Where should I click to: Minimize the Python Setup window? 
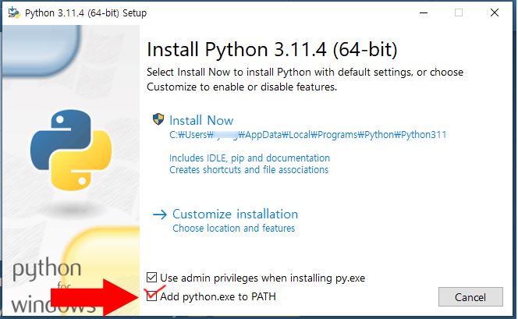424,12
